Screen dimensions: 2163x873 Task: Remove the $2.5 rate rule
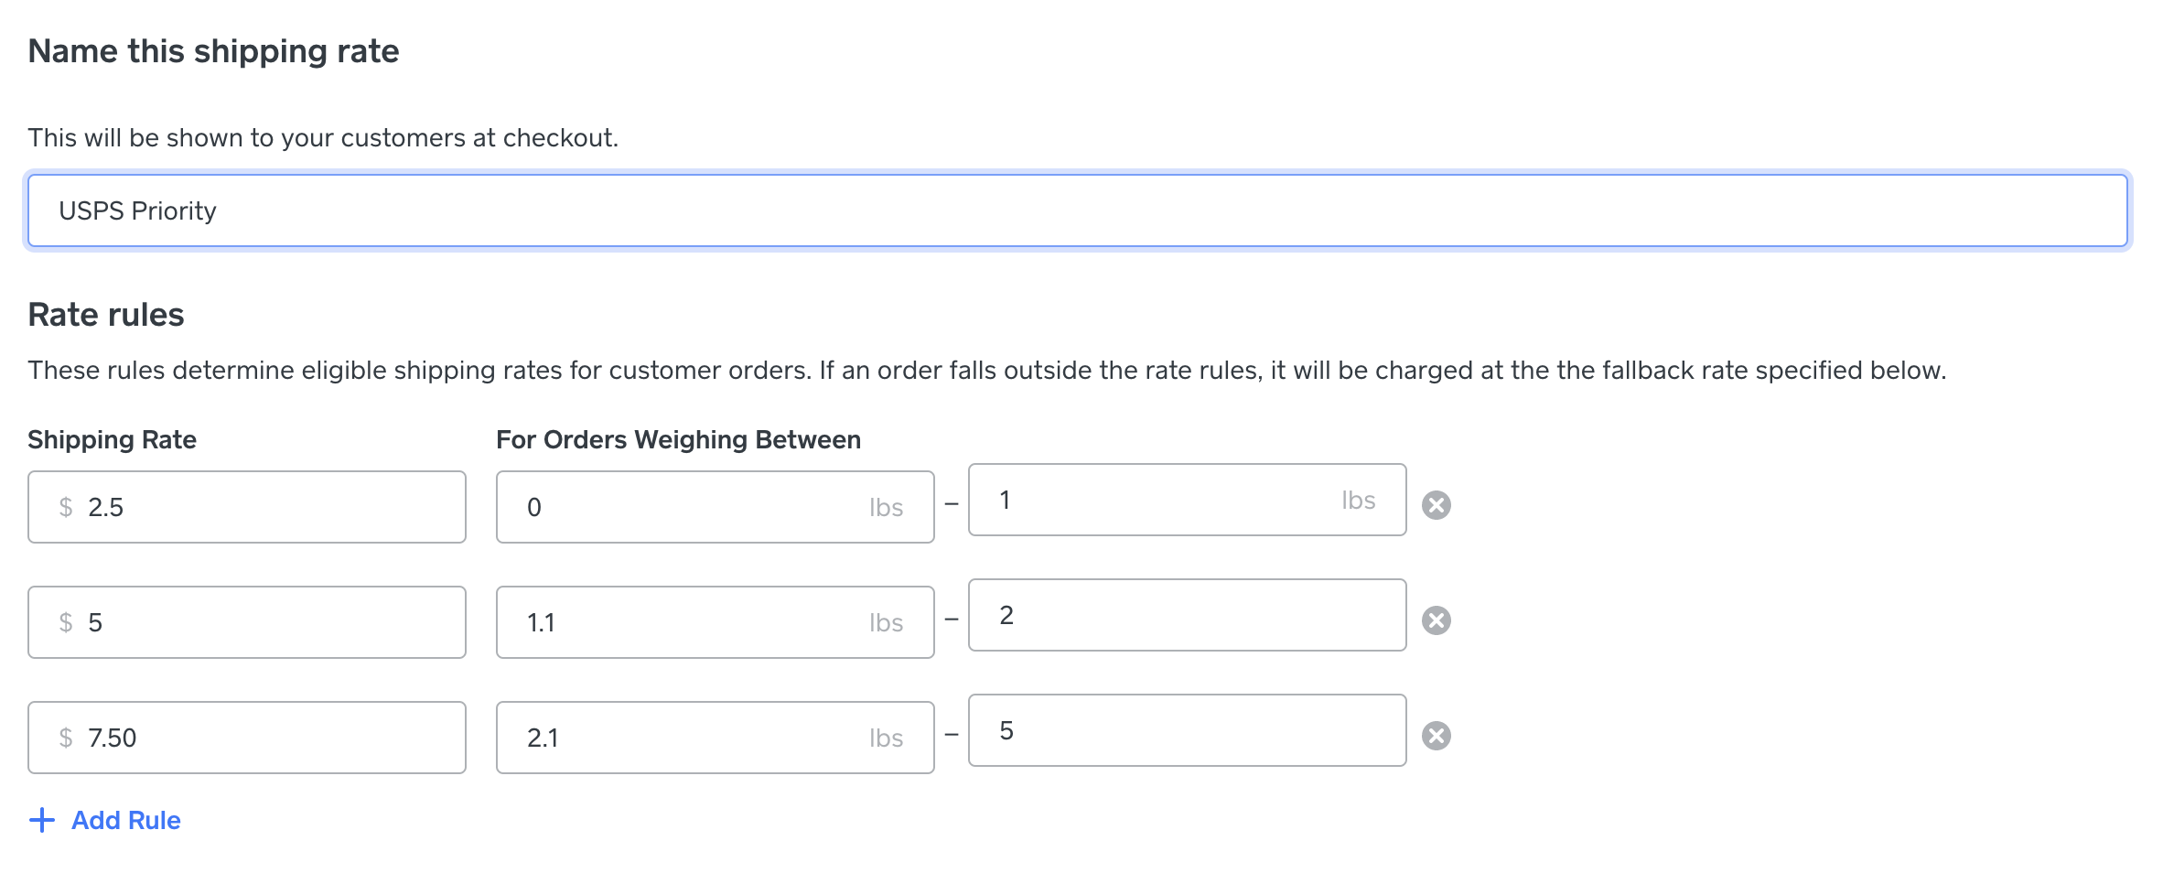1436,505
